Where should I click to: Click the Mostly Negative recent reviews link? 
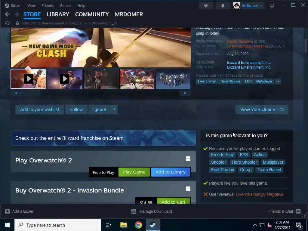click(240, 42)
